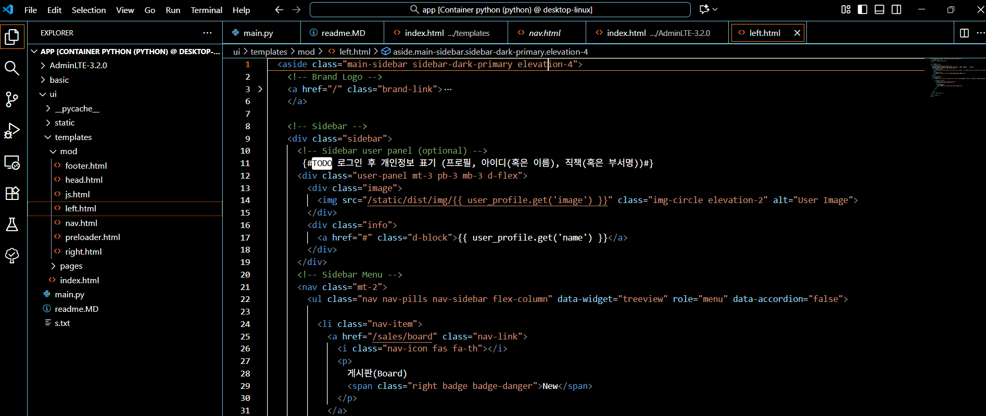The width and height of the screenshot is (986, 416).
Task: Open the Terminal menu
Action: pos(206,10)
